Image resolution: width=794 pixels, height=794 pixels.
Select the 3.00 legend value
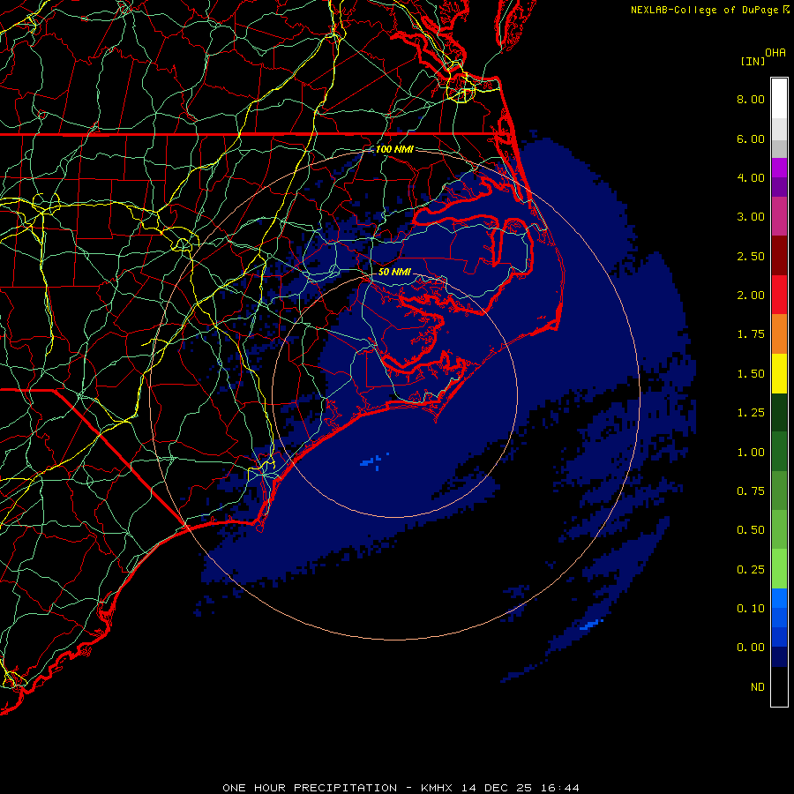click(x=751, y=217)
